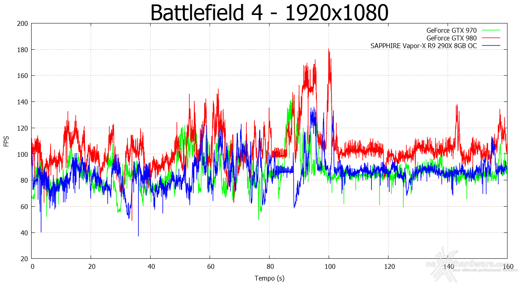Click the Tempo (s) horizontal axis label
Viewport: 518px width, 283px height.
pos(269,278)
